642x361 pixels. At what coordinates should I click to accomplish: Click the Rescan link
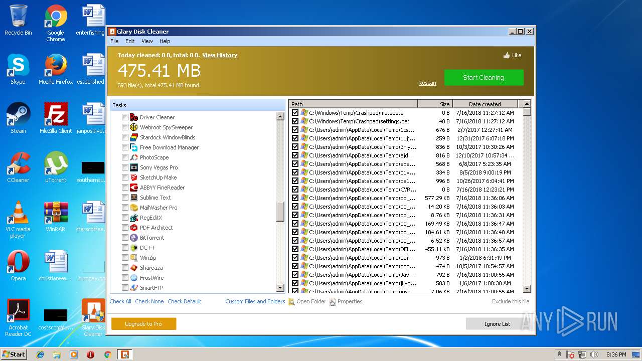[427, 83]
